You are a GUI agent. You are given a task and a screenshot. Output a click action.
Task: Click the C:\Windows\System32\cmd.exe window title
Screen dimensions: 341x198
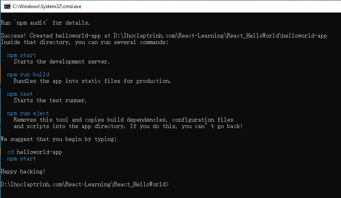pyautogui.click(x=47, y=6)
